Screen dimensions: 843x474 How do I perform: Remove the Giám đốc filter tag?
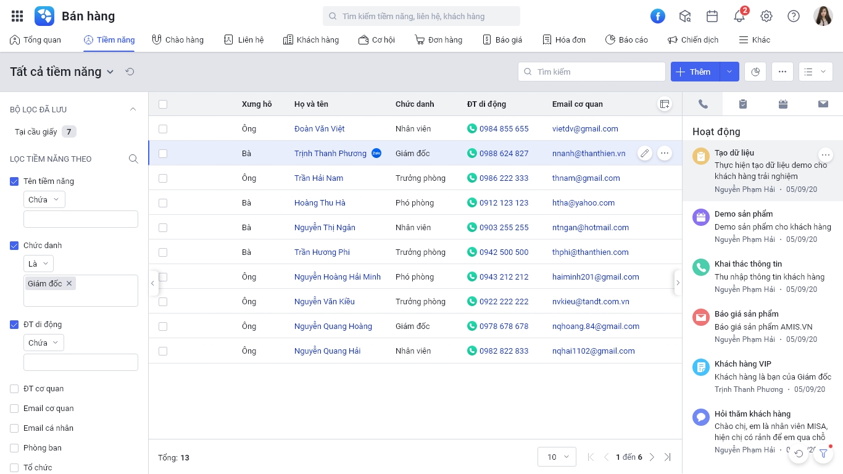pyautogui.click(x=69, y=283)
